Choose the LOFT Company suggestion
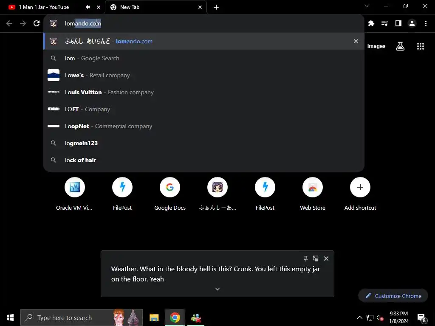 [204, 109]
